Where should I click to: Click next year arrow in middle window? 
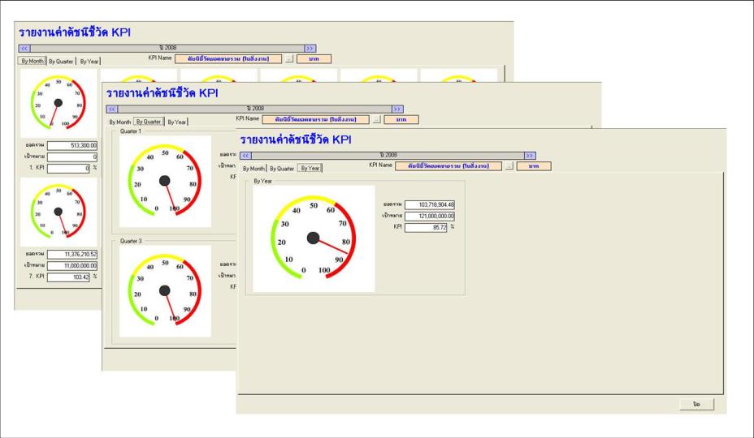397,109
